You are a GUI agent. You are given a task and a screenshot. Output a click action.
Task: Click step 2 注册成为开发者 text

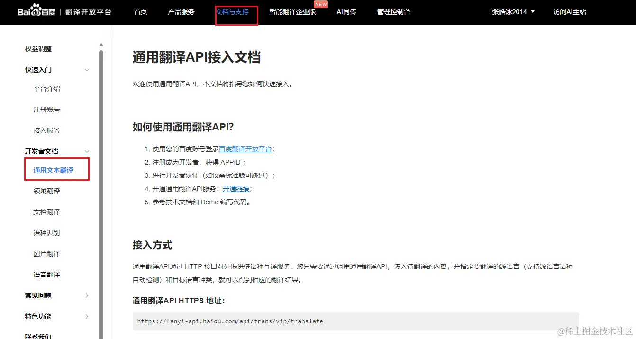click(200, 162)
